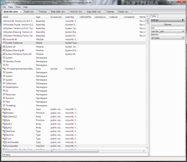Click the 743 items status text
187x162 pixels.
(x=6, y=155)
